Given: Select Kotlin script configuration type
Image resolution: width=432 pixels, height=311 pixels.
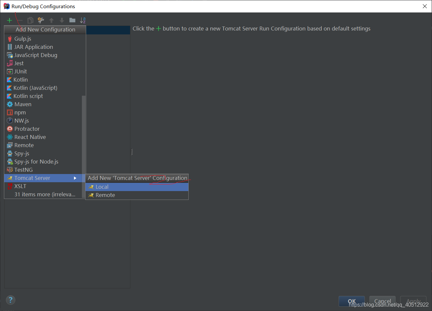Looking at the screenshot, I should 43,96.
